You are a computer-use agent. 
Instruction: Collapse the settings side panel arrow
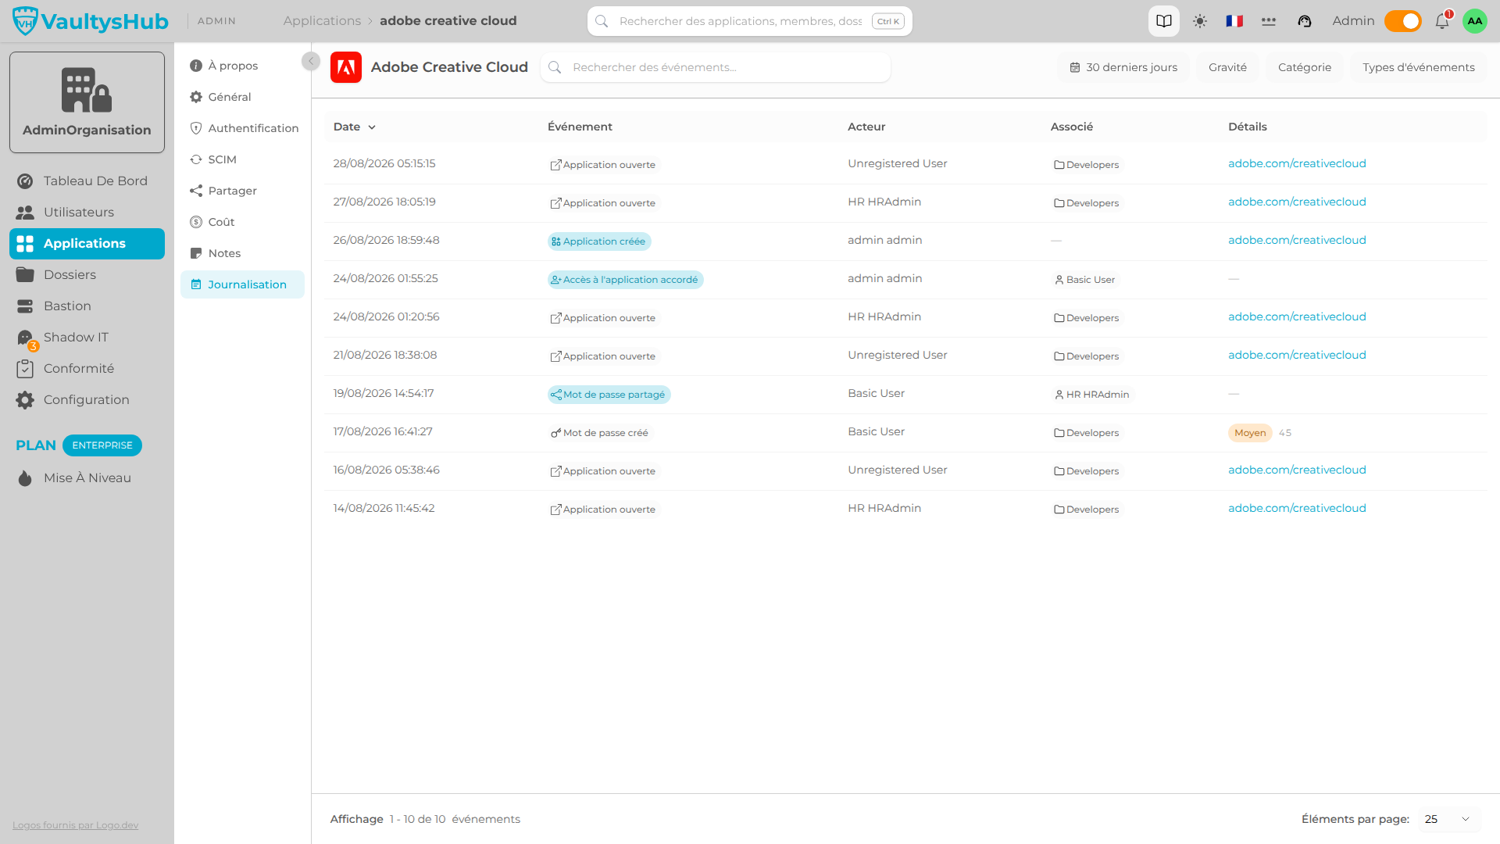click(x=310, y=61)
